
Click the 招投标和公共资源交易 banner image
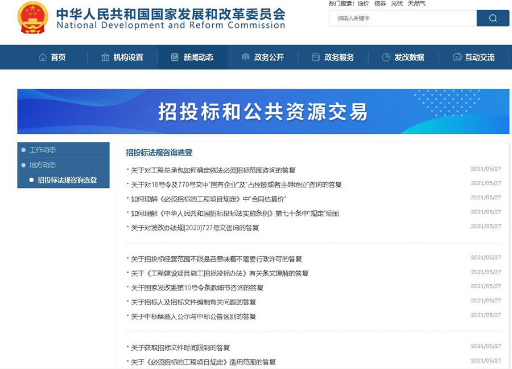click(263, 111)
